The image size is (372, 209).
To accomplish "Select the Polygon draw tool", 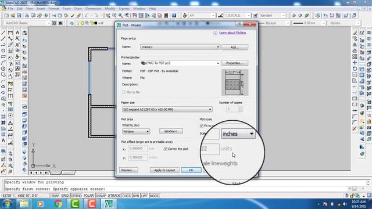I will click(x=3, y=51).
